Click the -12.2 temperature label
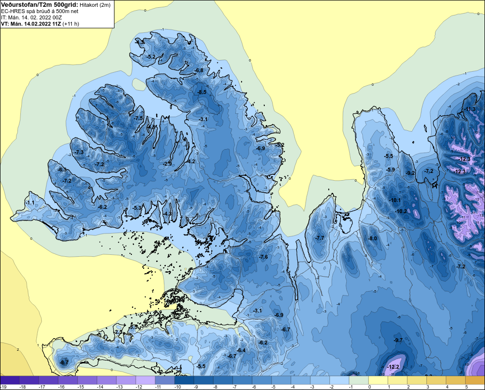The height and width of the screenshot is (390, 485). tap(393, 367)
